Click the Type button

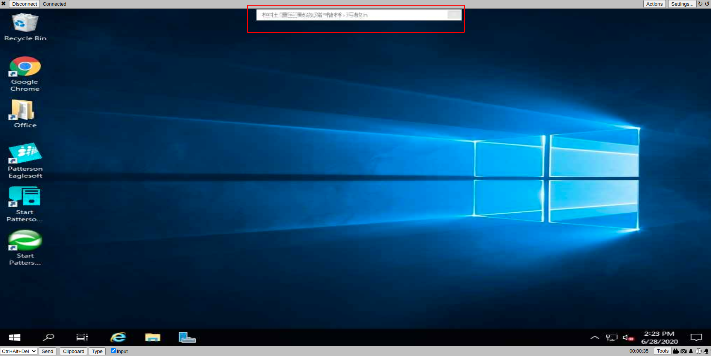[97, 351]
